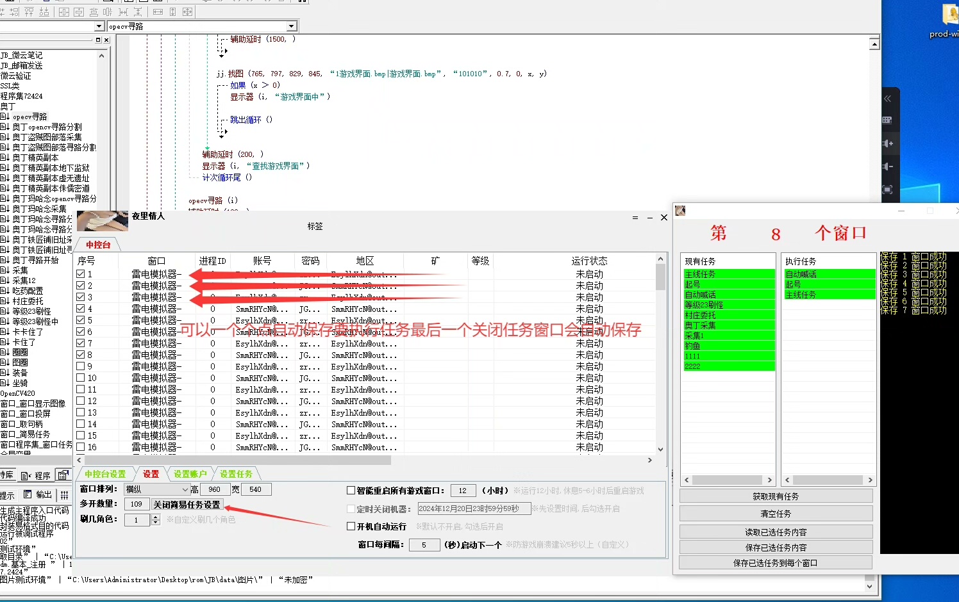Enable 智能重启所有游戏窗口 checkbox
This screenshot has height=602, width=959.
click(351, 491)
